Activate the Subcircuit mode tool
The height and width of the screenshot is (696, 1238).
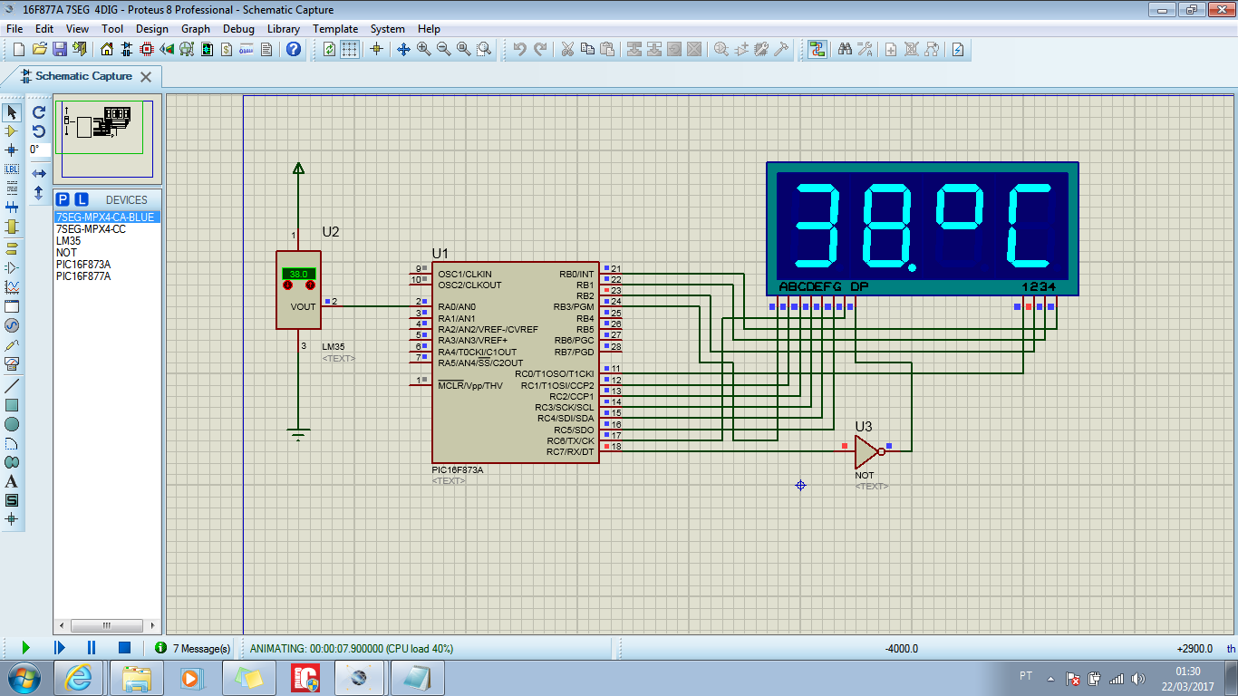click(x=12, y=226)
